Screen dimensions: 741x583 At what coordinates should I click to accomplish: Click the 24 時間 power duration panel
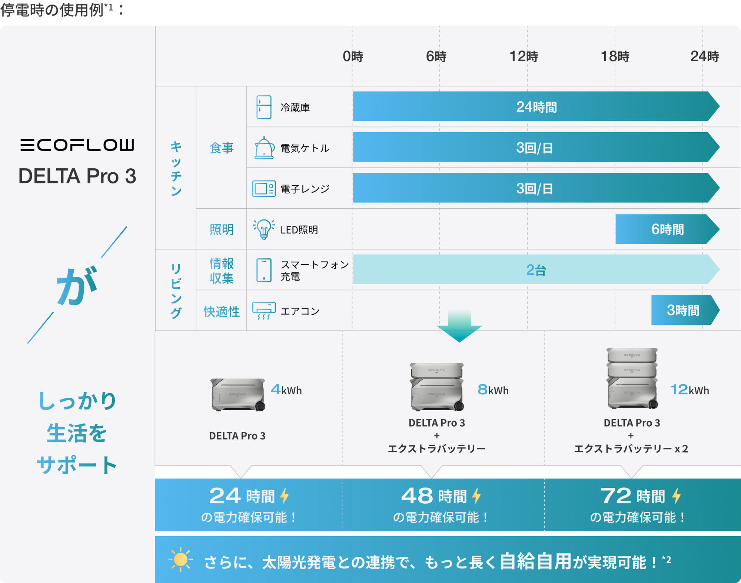pyautogui.click(x=248, y=505)
